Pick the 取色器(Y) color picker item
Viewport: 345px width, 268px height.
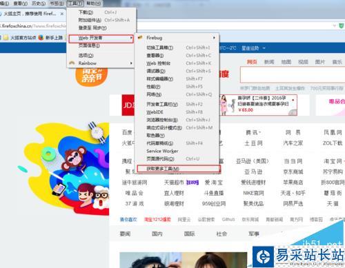(x=177, y=136)
